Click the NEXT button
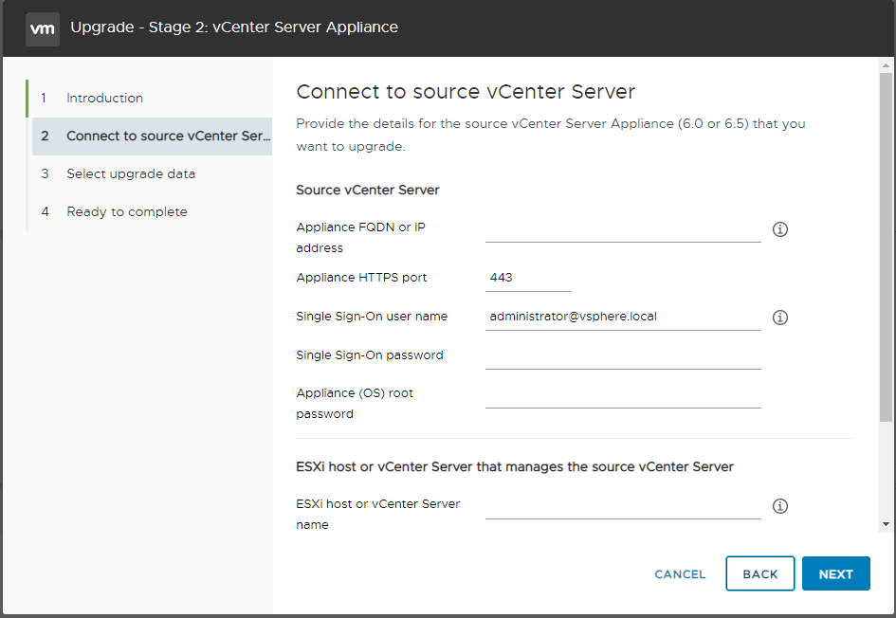Image resolution: width=896 pixels, height=618 pixels. click(835, 573)
